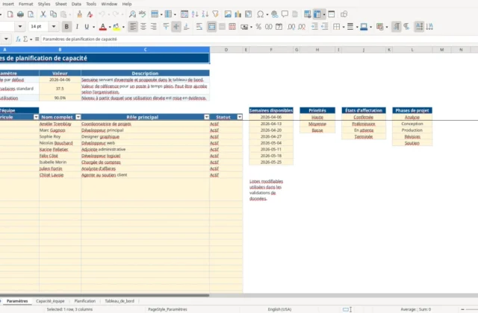
Task: Open the Format menu
Action: pyautogui.click(x=25, y=4)
